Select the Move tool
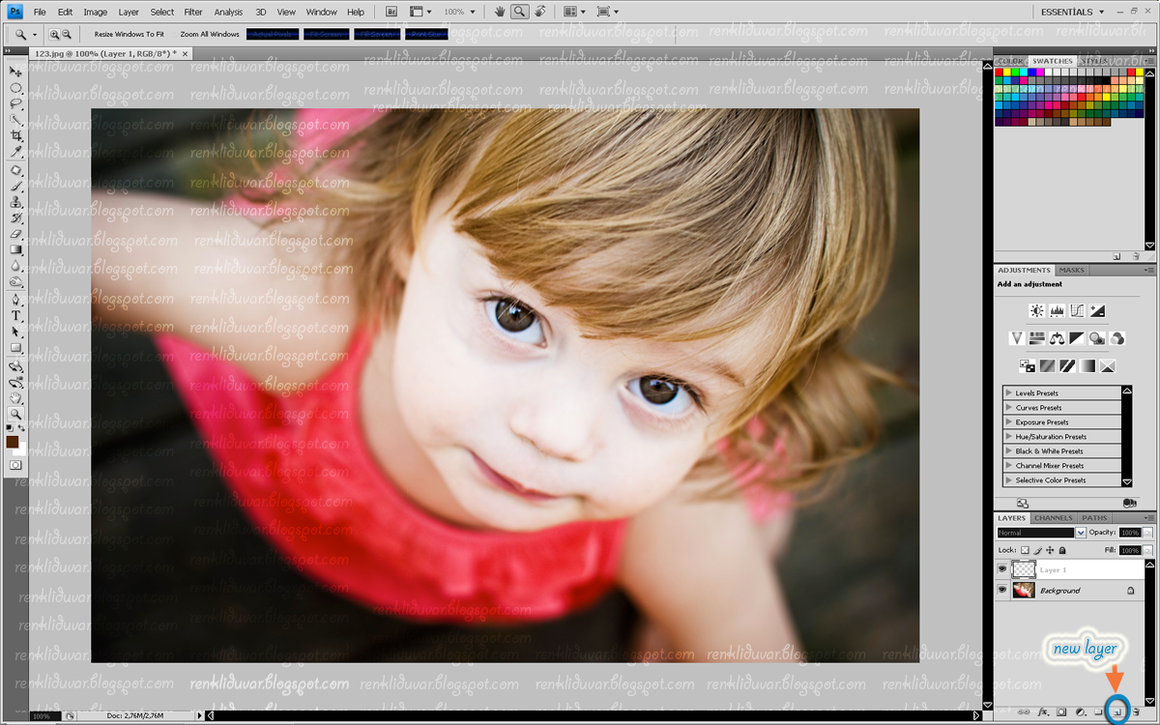Image resolution: width=1160 pixels, height=725 pixels. click(16, 71)
